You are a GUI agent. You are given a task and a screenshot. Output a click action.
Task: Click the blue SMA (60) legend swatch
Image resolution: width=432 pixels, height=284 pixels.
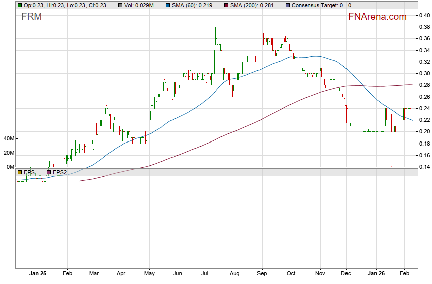tap(169, 5)
